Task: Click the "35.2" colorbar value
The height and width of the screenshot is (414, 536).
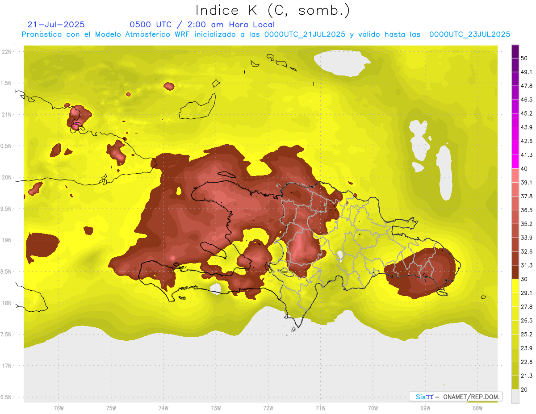Action: pos(527,224)
